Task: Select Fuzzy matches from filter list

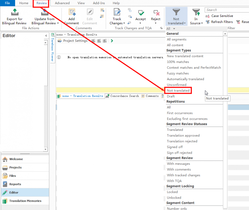Action: [178, 73]
